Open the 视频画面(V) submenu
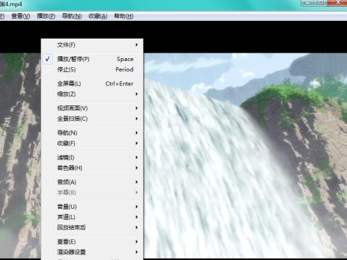Screen dimensions: 347x260 [92, 108]
